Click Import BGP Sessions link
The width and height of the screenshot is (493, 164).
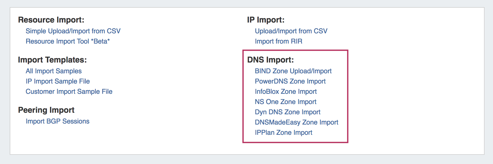[x=57, y=121]
